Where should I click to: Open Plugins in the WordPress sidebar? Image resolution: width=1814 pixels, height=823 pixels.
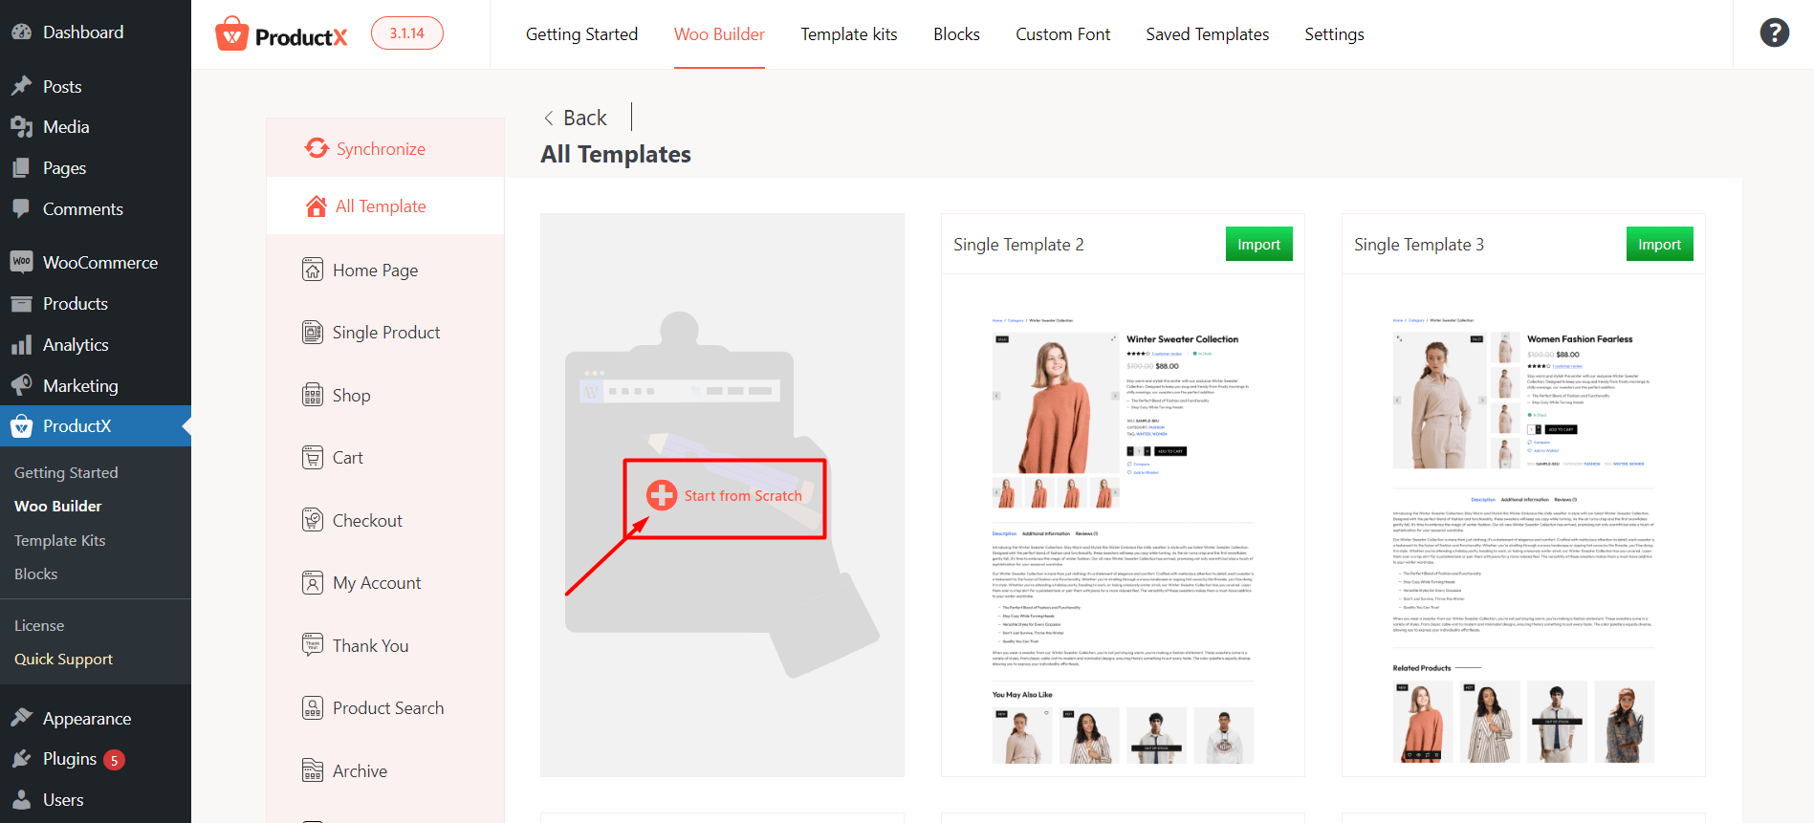tap(70, 759)
